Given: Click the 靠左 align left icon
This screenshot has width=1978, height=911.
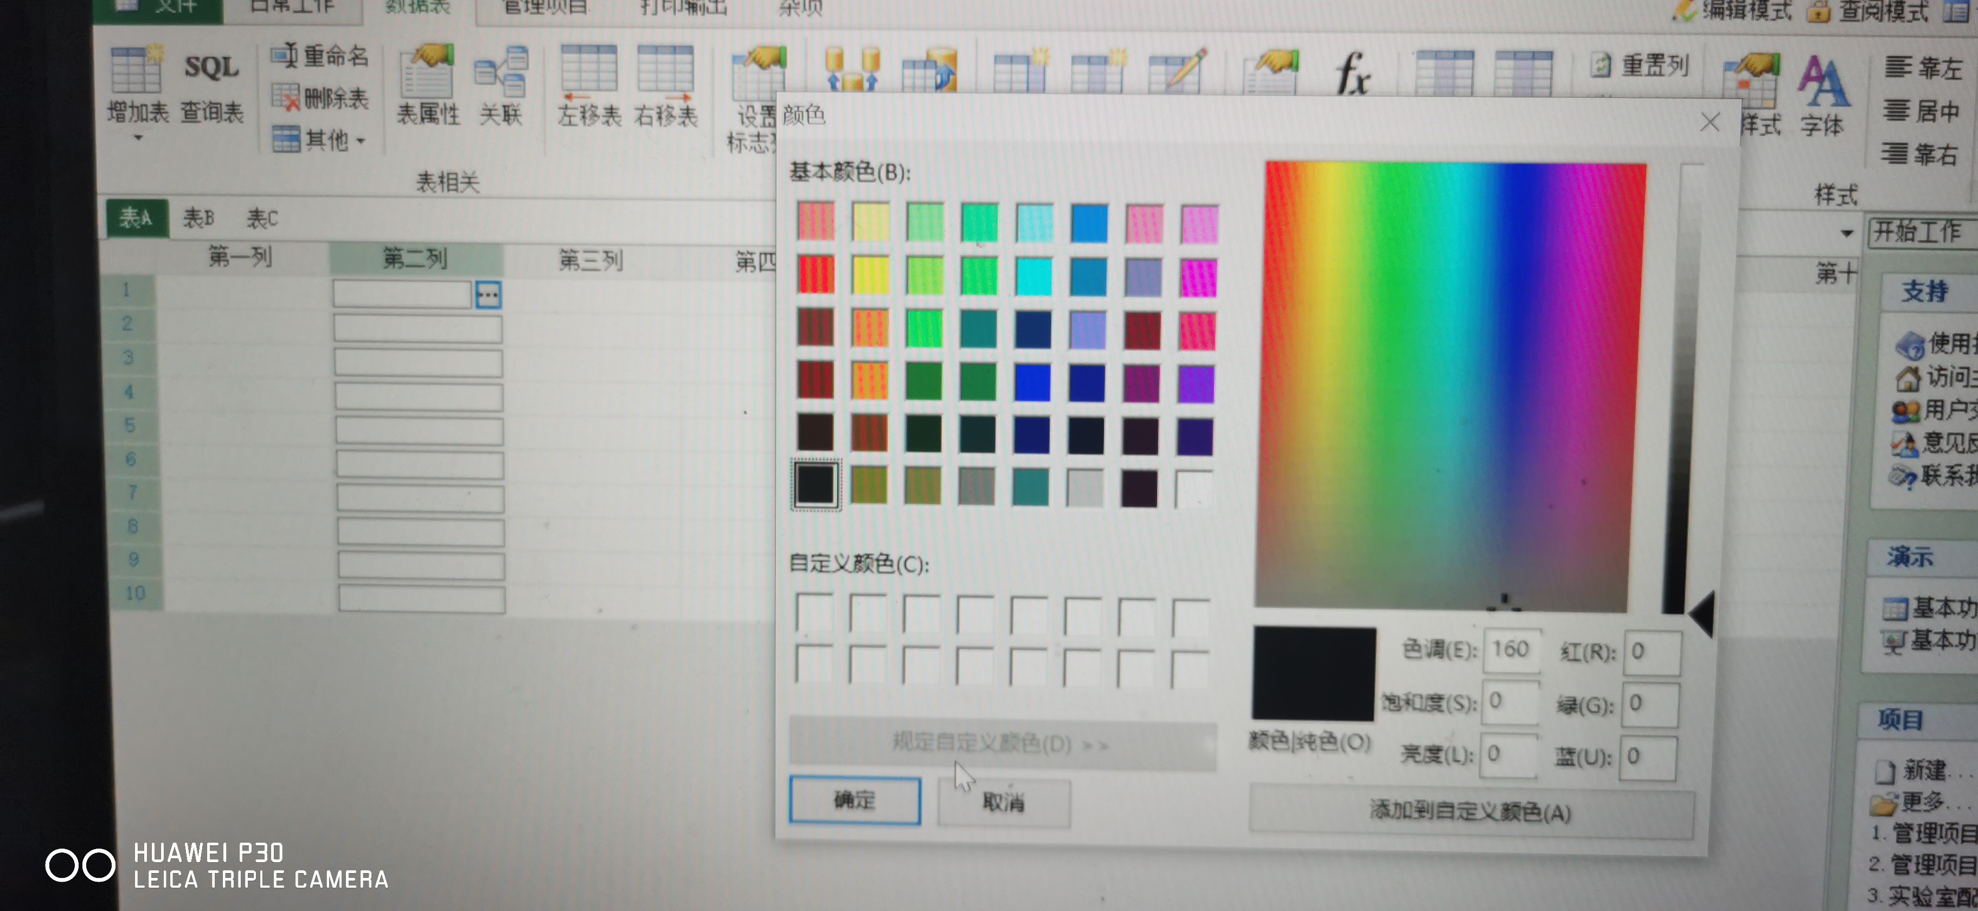Looking at the screenshot, I should click(1898, 68).
